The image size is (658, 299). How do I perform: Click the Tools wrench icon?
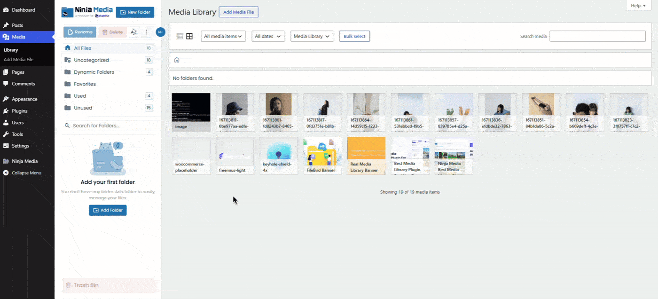(6, 134)
